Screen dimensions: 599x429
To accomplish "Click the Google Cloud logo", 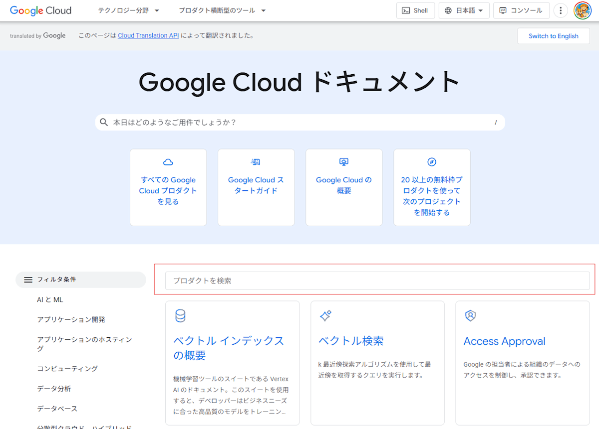I will (x=40, y=10).
